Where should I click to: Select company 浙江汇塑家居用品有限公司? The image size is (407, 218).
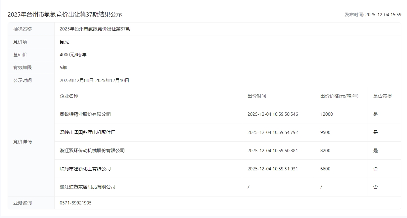[x=87, y=187]
